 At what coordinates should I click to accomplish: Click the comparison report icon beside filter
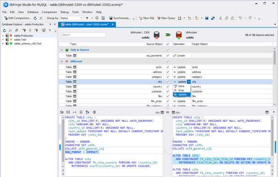[97, 18]
